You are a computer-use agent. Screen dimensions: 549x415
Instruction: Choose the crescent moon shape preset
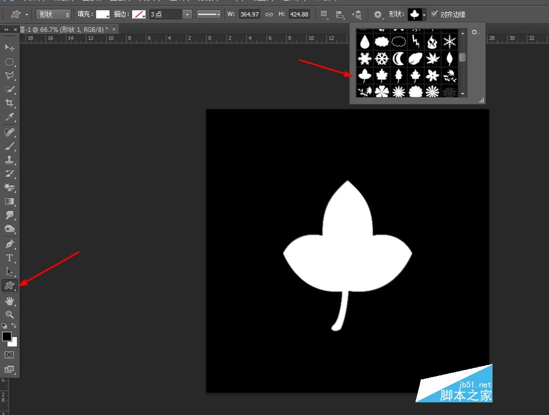399,58
